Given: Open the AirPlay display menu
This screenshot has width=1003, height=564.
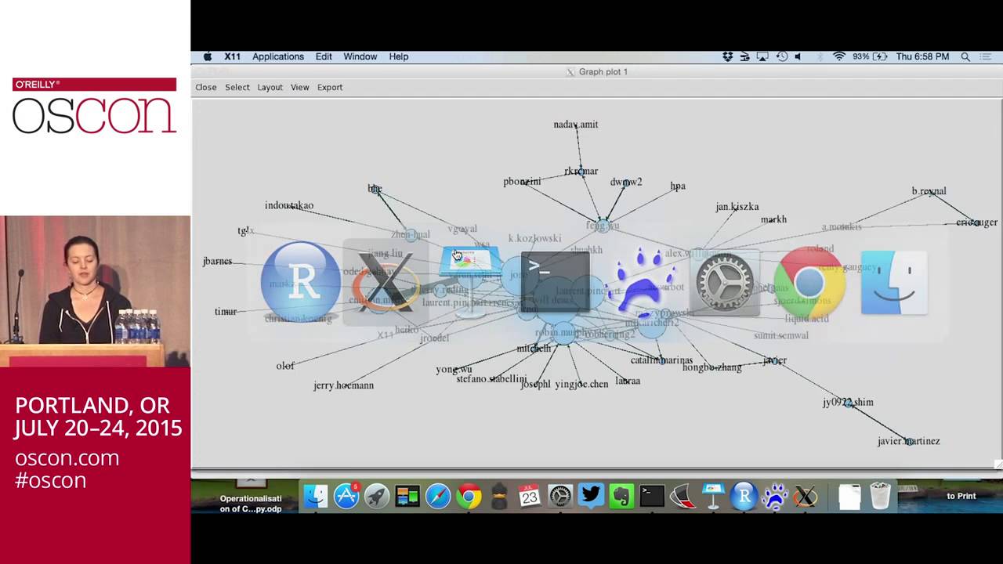Looking at the screenshot, I should (x=762, y=56).
